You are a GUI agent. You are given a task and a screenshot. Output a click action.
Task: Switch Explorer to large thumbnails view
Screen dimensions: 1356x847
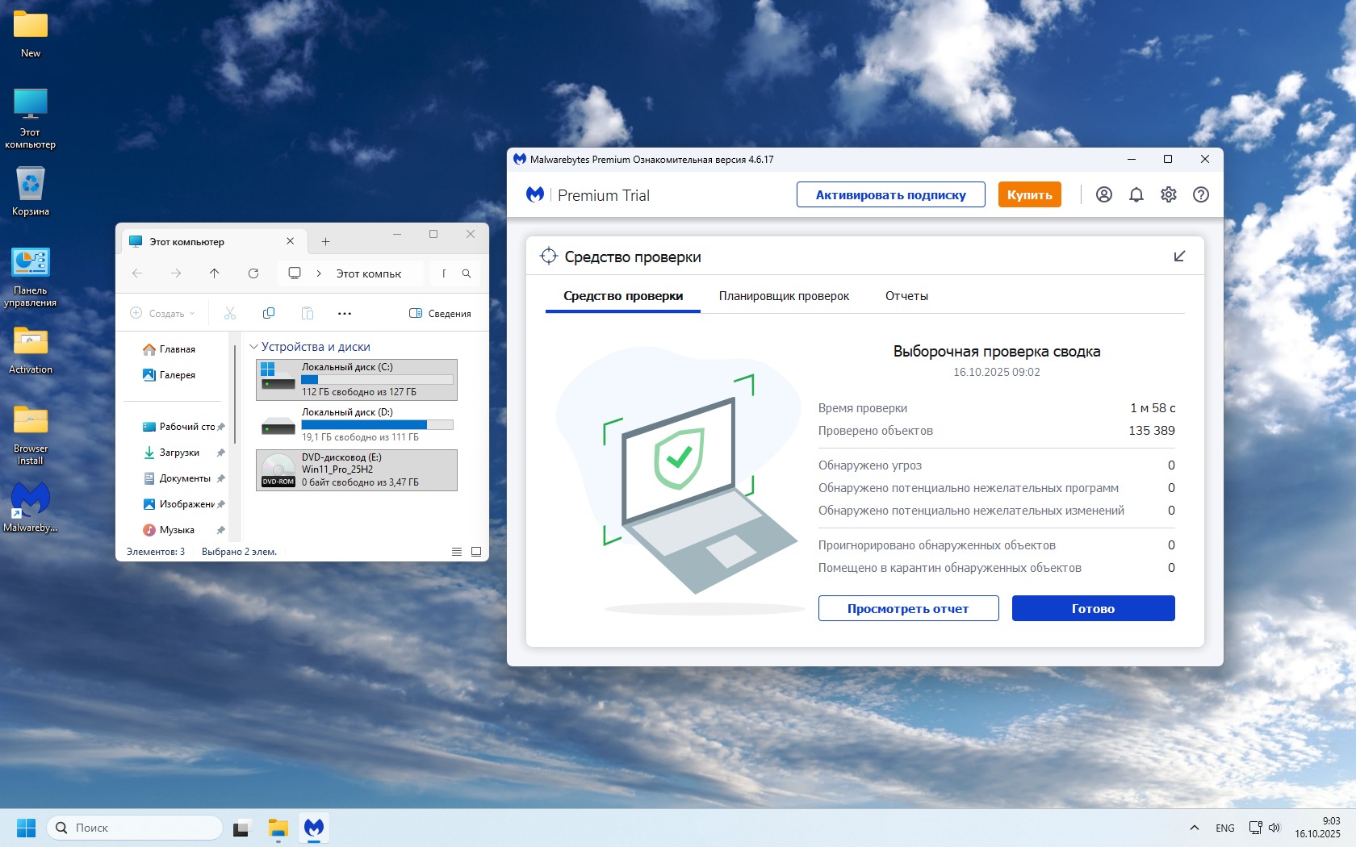(476, 552)
